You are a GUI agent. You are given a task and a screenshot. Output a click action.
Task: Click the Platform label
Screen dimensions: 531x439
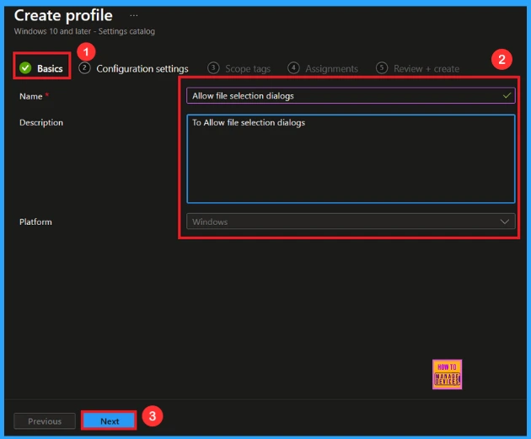pos(35,222)
